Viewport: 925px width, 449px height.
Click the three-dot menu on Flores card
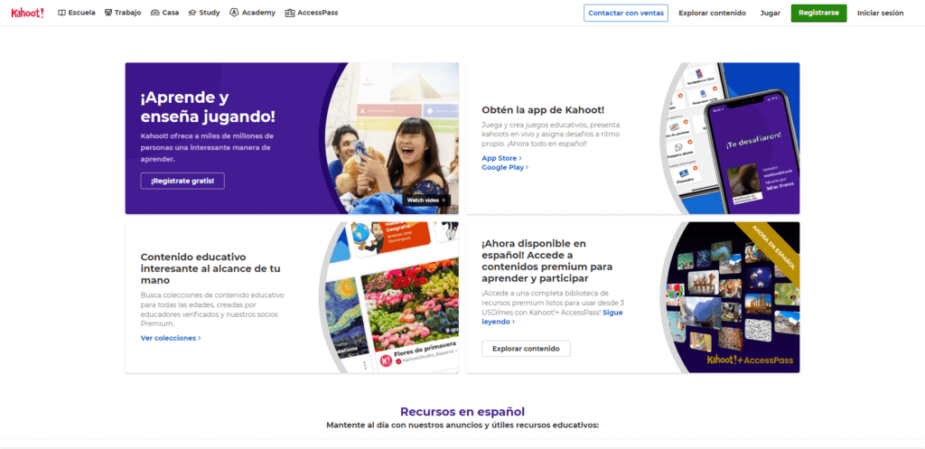click(x=365, y=365)
